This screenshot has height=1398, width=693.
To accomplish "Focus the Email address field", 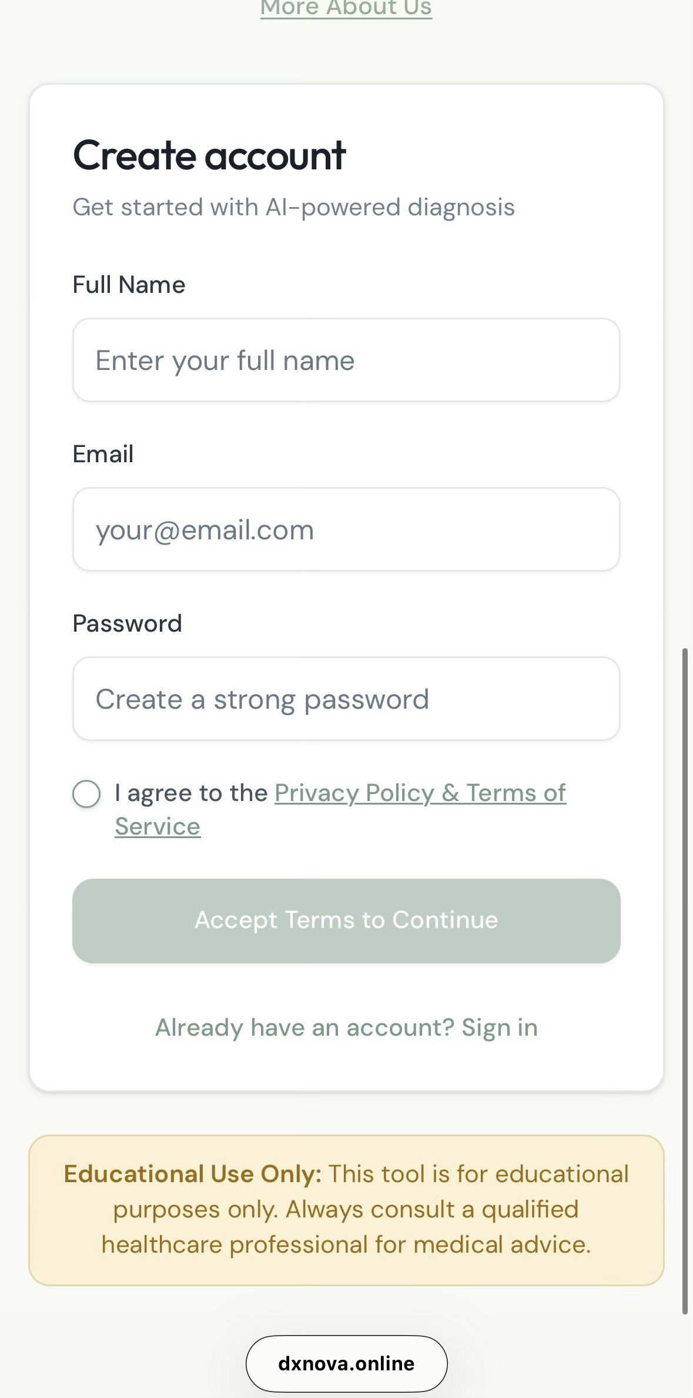I will click(346, 529).
